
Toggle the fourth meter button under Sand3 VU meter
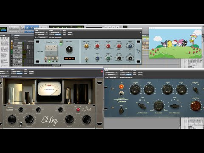(x=57, y=58)
